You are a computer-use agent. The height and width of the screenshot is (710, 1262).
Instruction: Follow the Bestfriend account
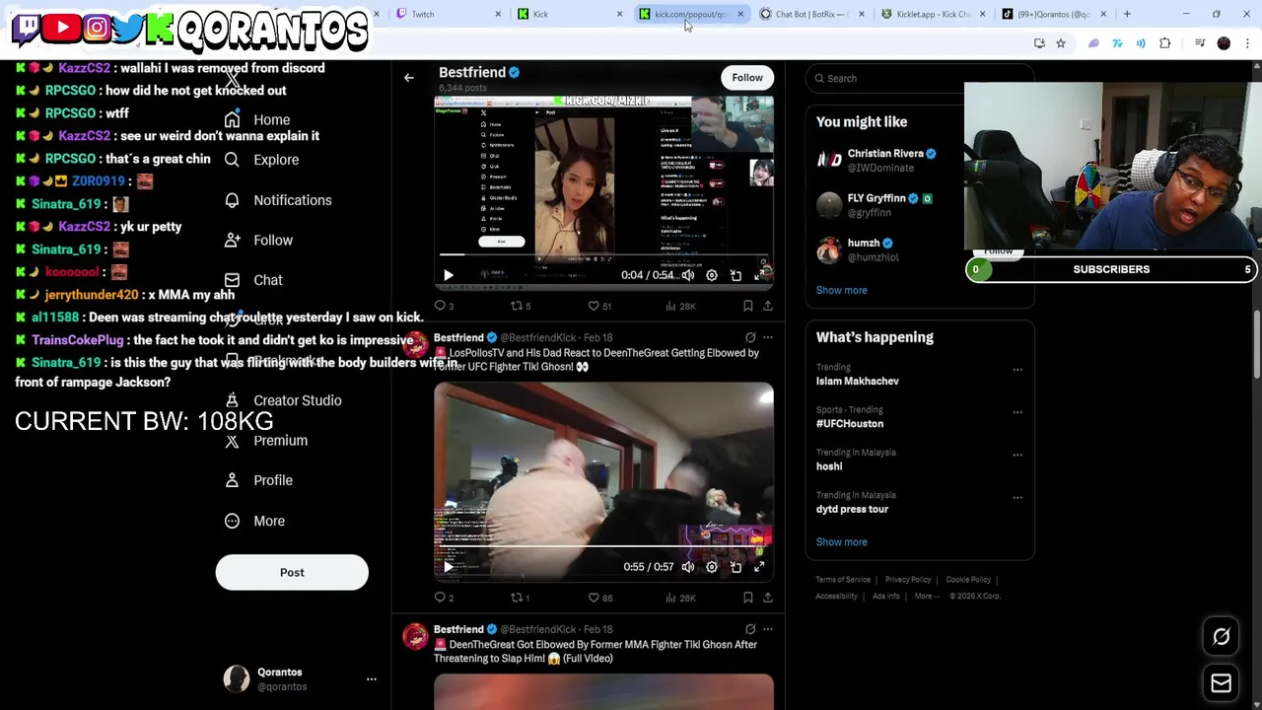pyautogui.click(x=747, y=78)
